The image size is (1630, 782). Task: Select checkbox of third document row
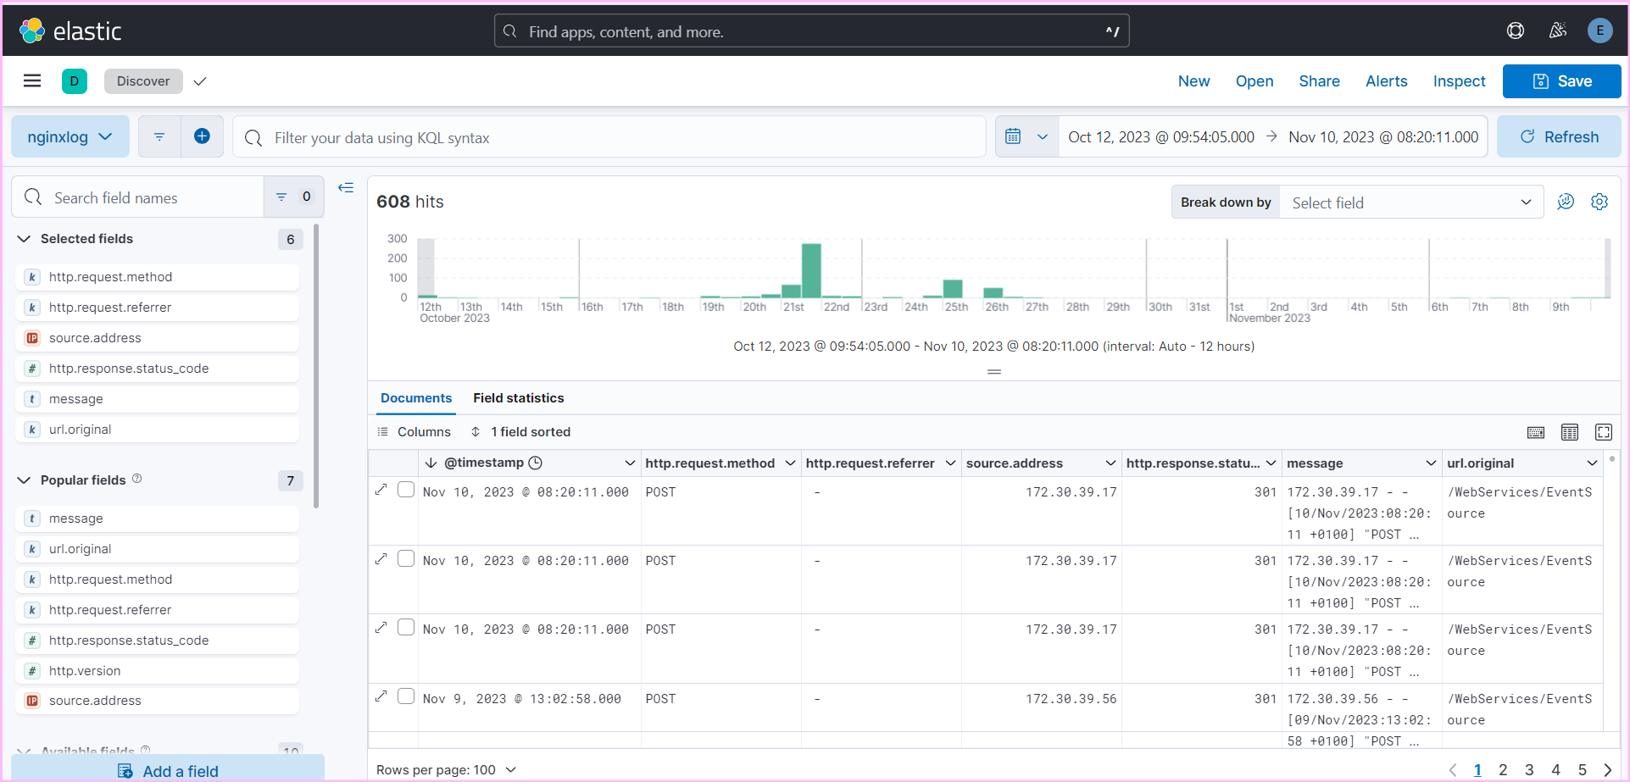pyautogui.click(x=406, y=627)
